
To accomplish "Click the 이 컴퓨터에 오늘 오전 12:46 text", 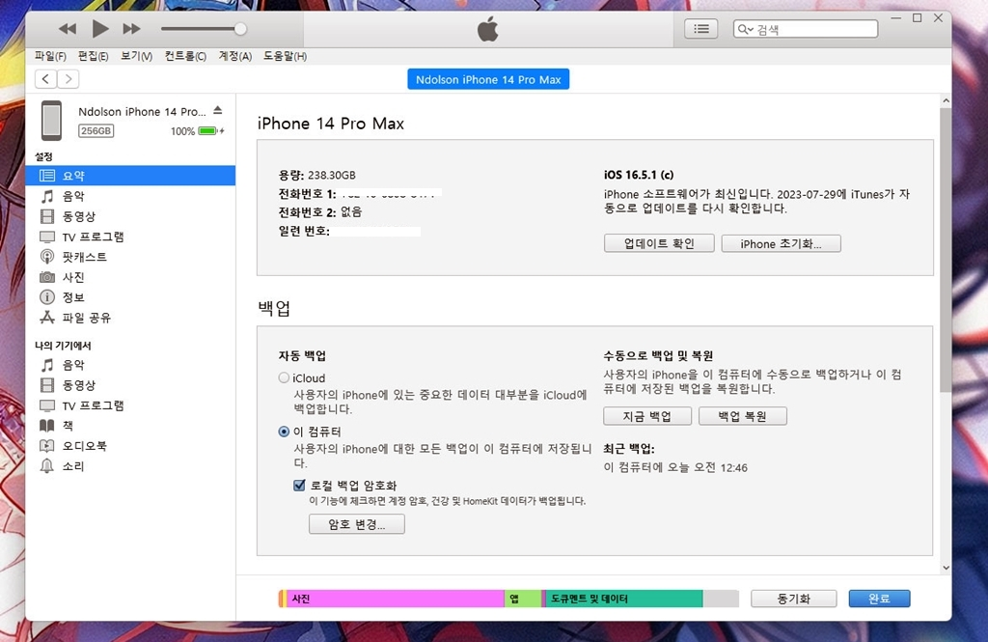I will [675, 467].
